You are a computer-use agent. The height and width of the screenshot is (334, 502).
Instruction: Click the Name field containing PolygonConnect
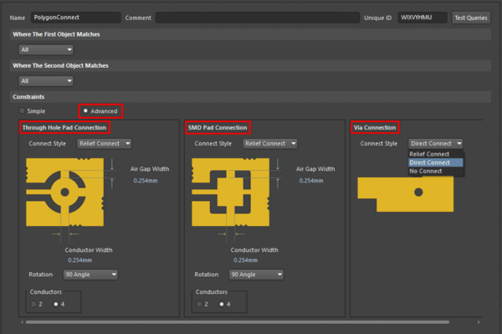pyautogui.click(x=76, y=18)
